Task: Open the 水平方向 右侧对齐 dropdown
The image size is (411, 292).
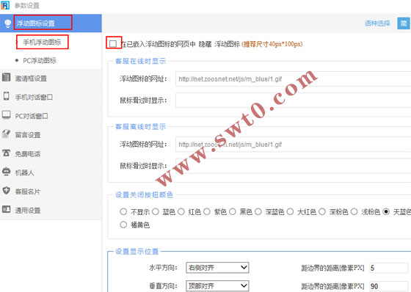Action: pos(217,268)
